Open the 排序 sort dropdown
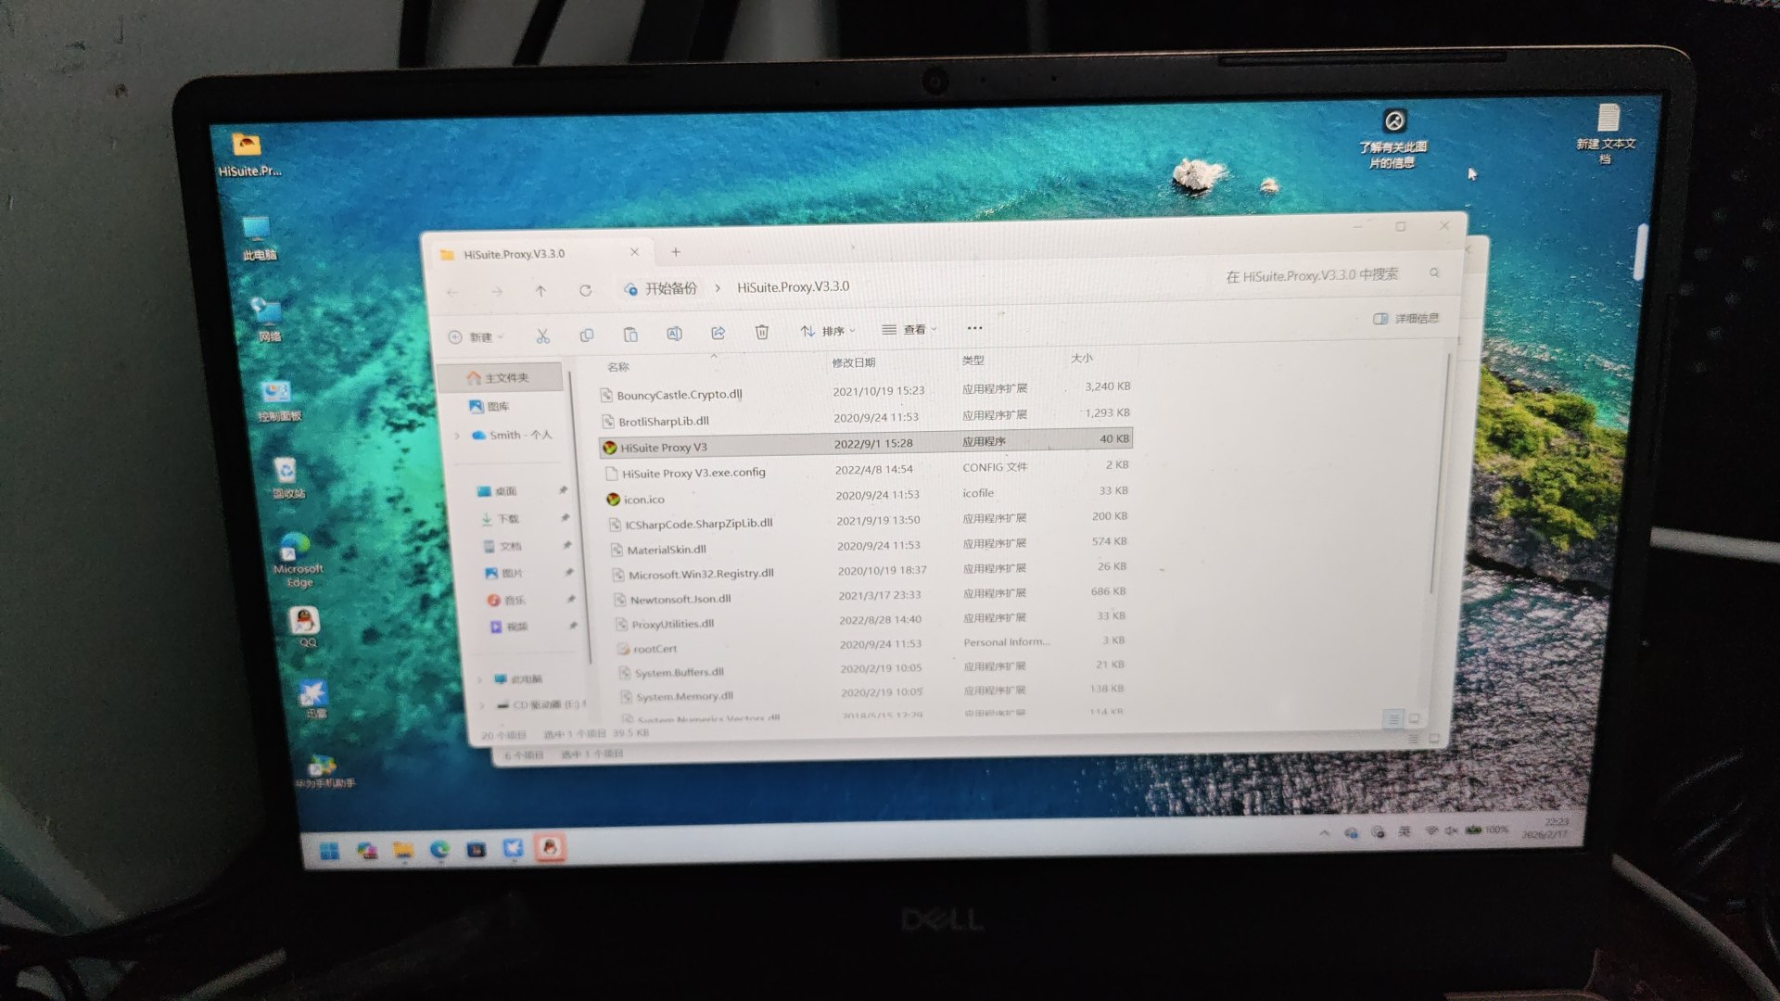 tap(828, 331)
